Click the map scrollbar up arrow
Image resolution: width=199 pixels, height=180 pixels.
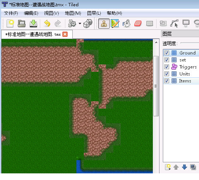pos(156,42)
